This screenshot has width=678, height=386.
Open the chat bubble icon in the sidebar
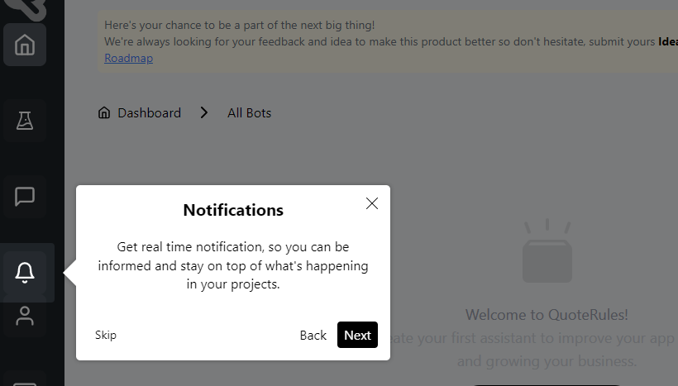25,197
